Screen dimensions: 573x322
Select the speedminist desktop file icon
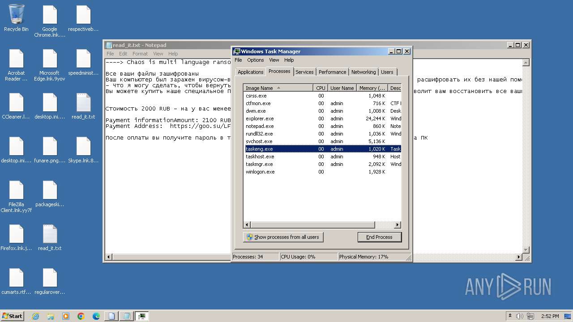pyautogui.click(x=83, y=62)
